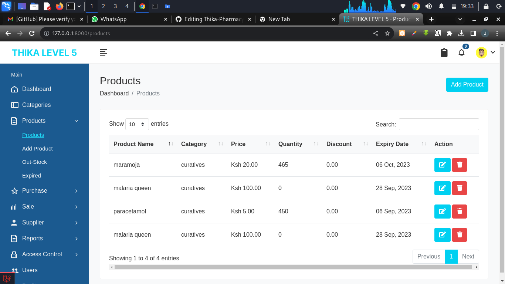Click the edit icon for maramoja

click(x=442, y=165)
